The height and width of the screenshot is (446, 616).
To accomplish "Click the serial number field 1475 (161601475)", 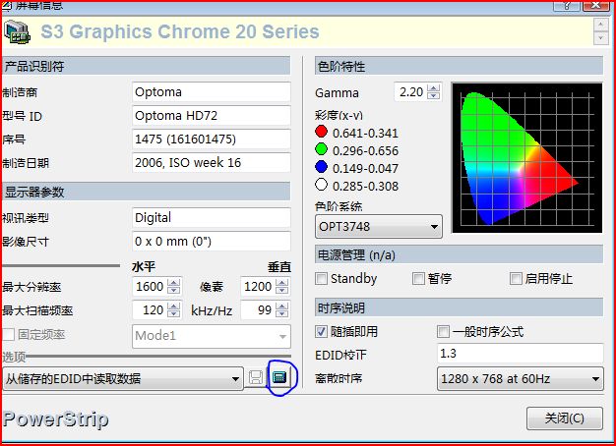I will (212, 139).
